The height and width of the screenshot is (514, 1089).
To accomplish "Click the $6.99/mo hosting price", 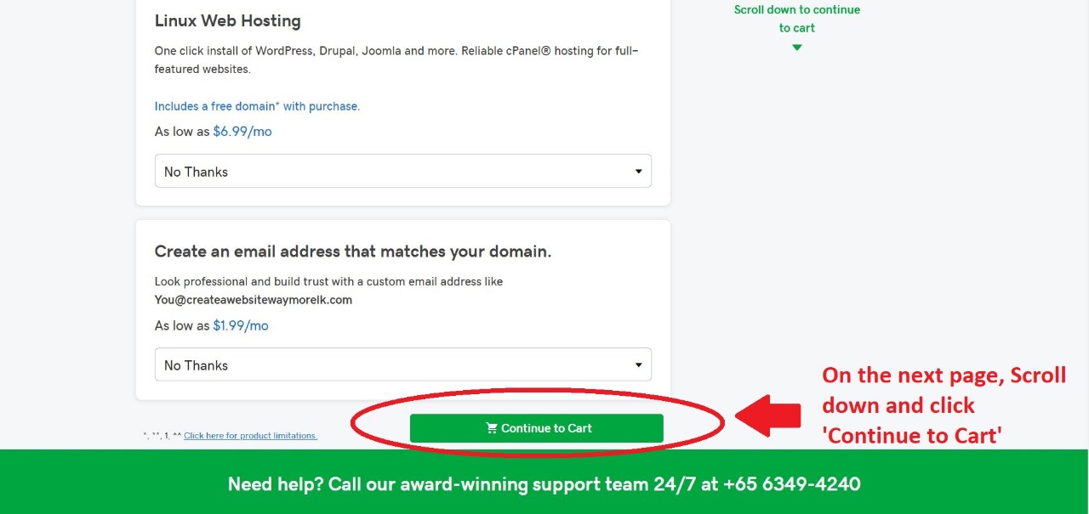I will point(242,132).
